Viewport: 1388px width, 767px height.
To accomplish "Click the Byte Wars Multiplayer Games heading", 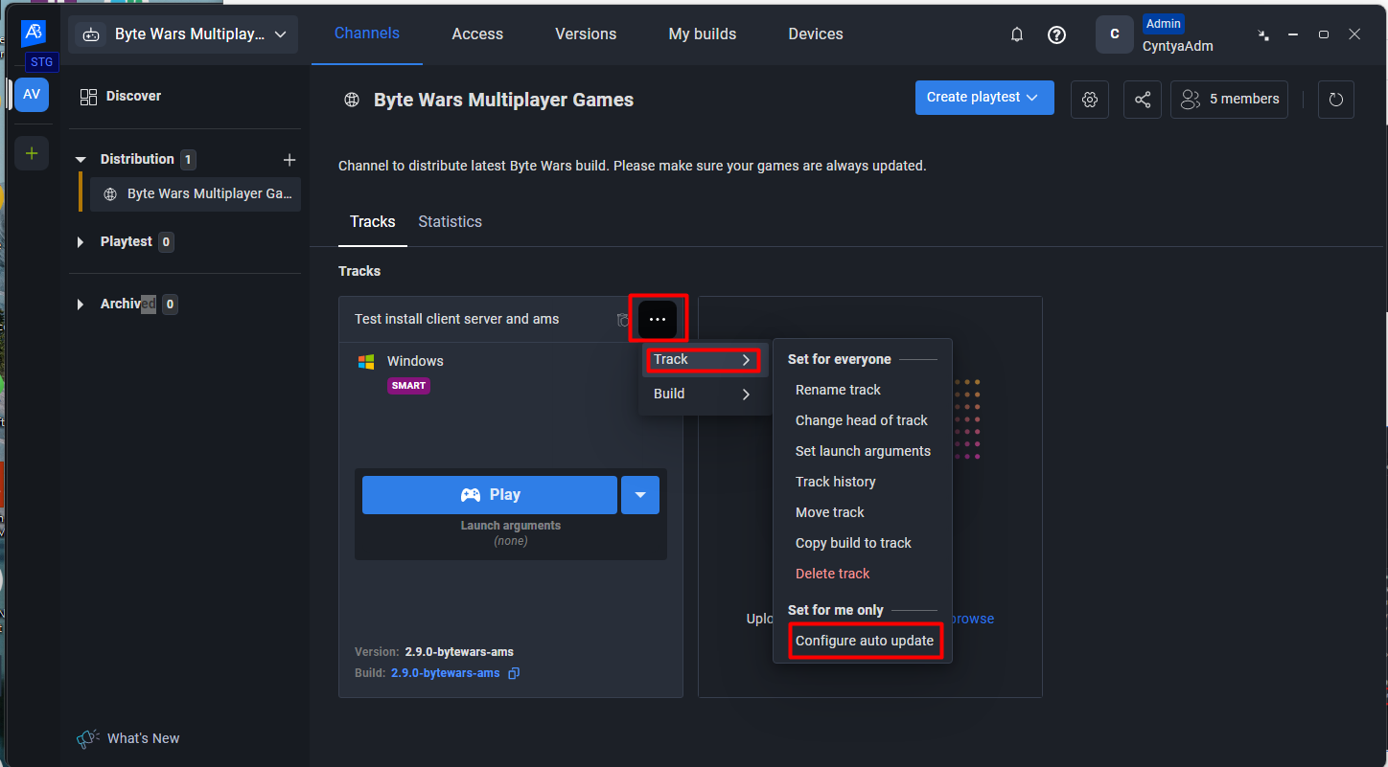I will (x=504, y=100).
